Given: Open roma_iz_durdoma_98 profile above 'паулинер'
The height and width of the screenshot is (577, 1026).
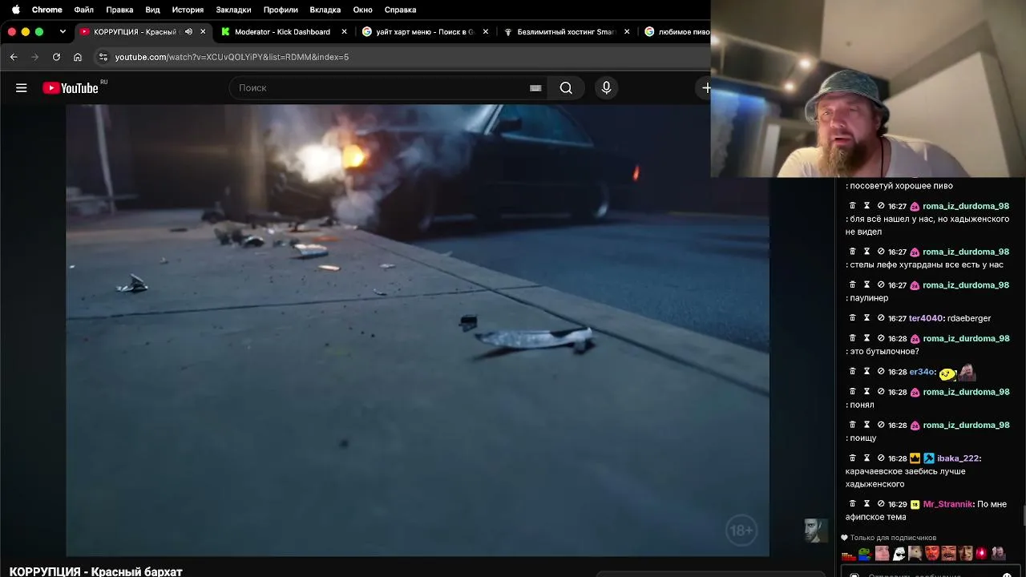Looking at the screenshot, I should [x=966, y=285].
